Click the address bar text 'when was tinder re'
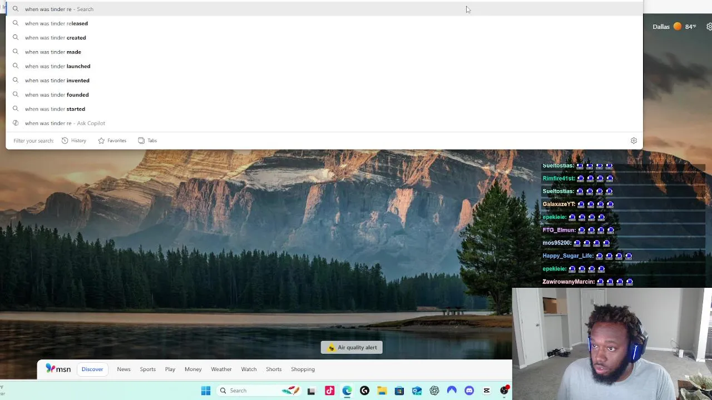The width and height of the screenshot is (712, 400). click(48, 9)
